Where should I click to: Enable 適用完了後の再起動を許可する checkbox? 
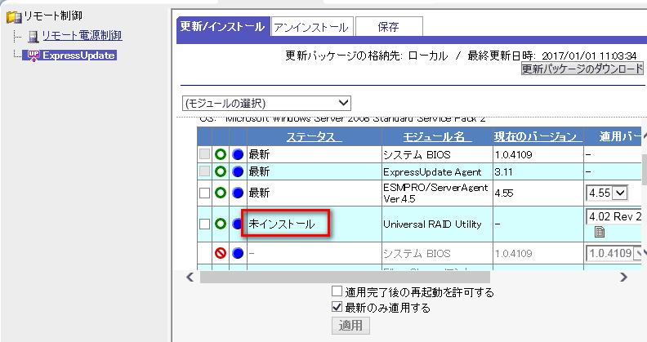(x=337, y=292)
